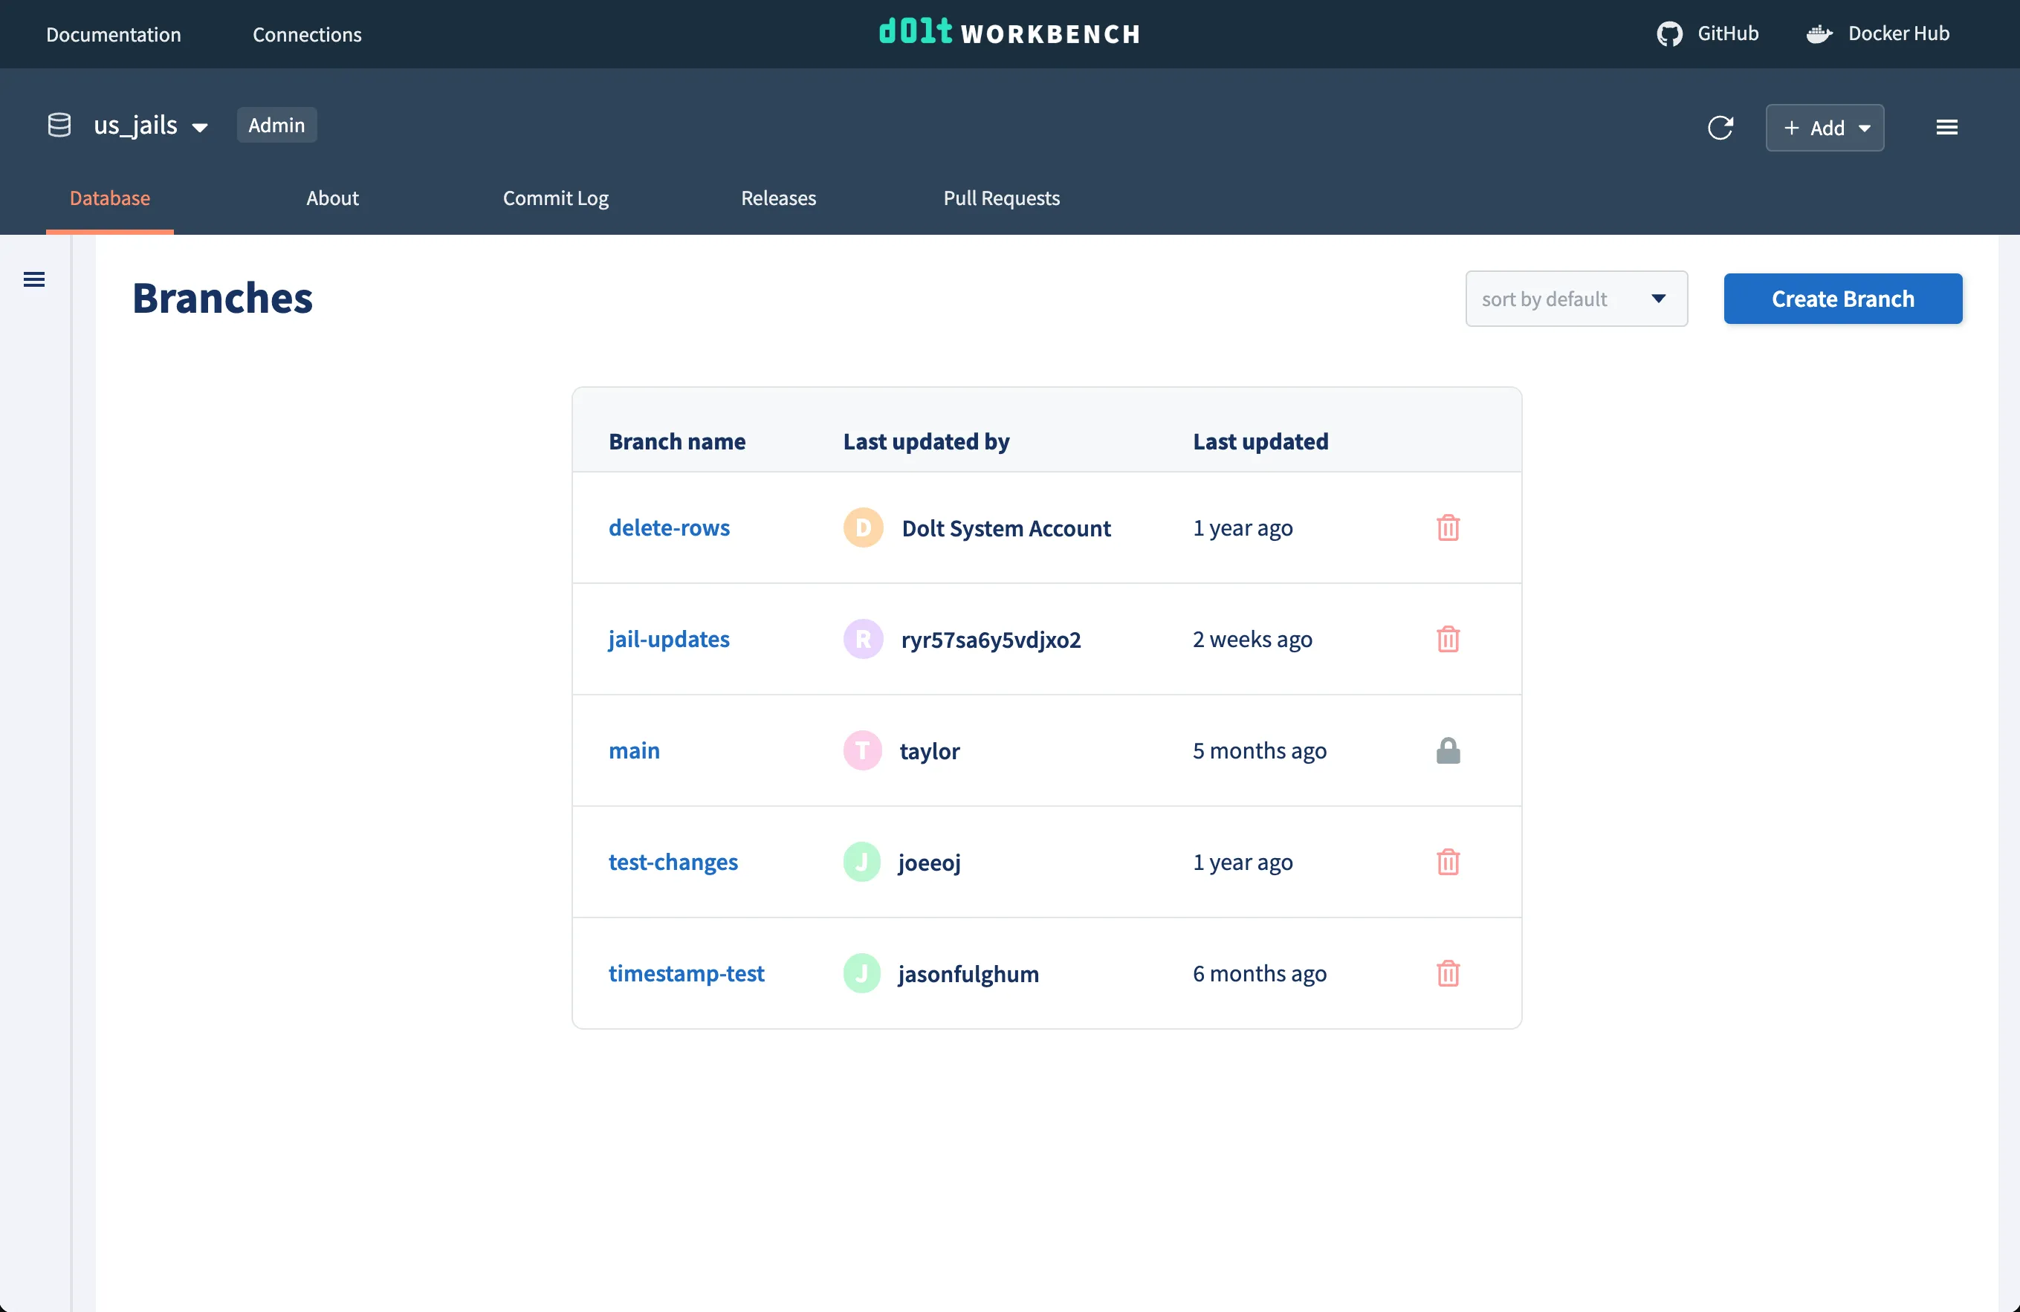This screenshot has width=2020, height=1312.
Task: Open the hamburger menu in database header
Action: click(1946, 127)
